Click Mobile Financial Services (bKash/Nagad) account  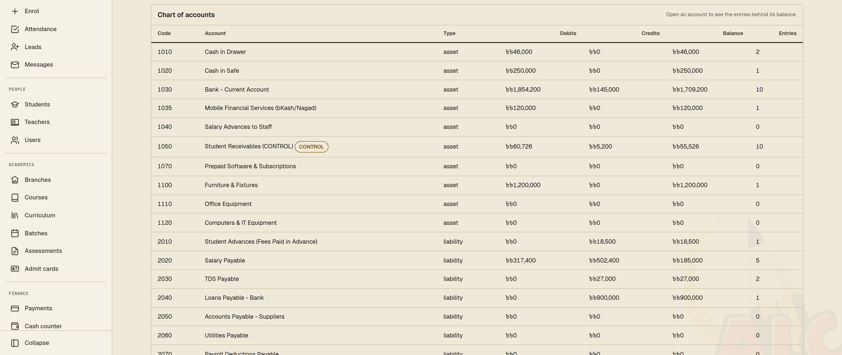[260, 108]
